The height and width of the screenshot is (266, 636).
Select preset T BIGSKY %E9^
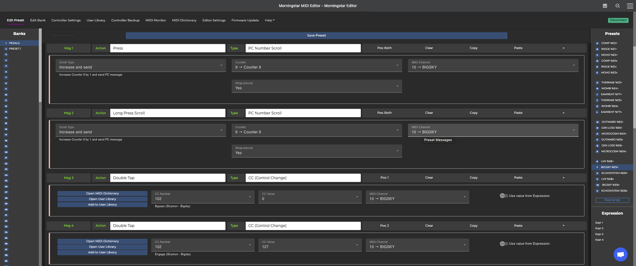click(x=611, y=167)
